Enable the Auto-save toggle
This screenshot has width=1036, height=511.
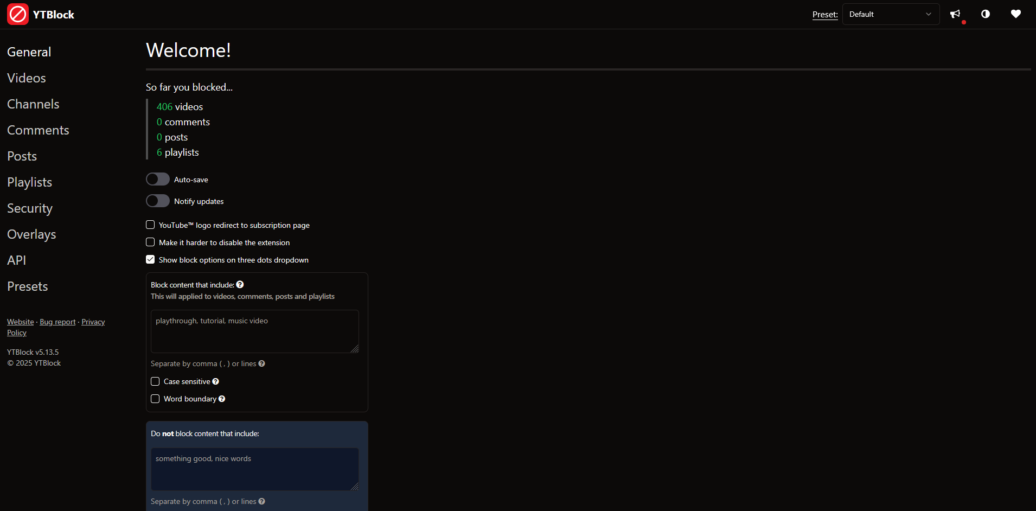point(157,179)
